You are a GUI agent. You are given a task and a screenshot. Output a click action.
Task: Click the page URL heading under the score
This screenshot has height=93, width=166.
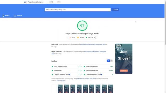tap(82, 34)
